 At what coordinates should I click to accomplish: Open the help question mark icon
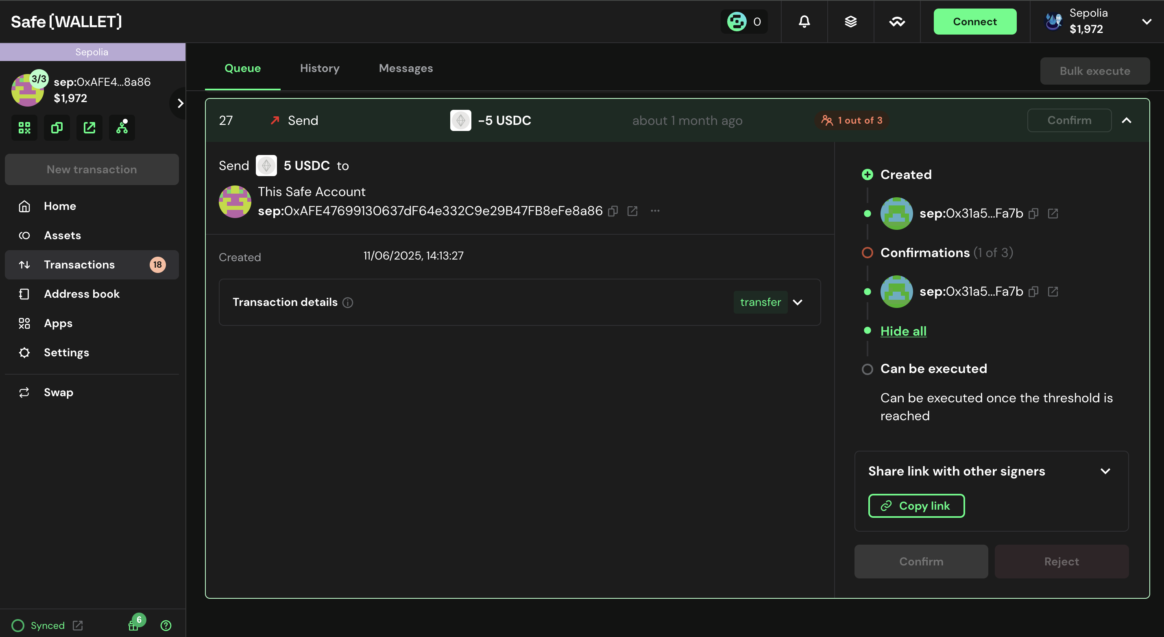click(166, 625)
